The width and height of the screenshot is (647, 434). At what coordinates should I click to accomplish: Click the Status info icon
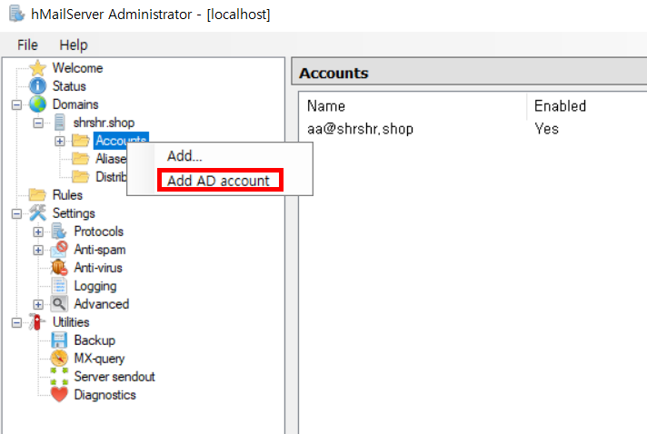(37, 86)
